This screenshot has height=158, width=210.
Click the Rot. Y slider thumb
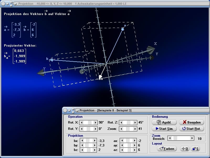[x=88, y=129]
